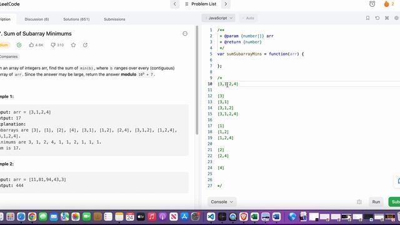Open the Companies tag
Viewport: 400px width, 225px height.
pos(9,57)
